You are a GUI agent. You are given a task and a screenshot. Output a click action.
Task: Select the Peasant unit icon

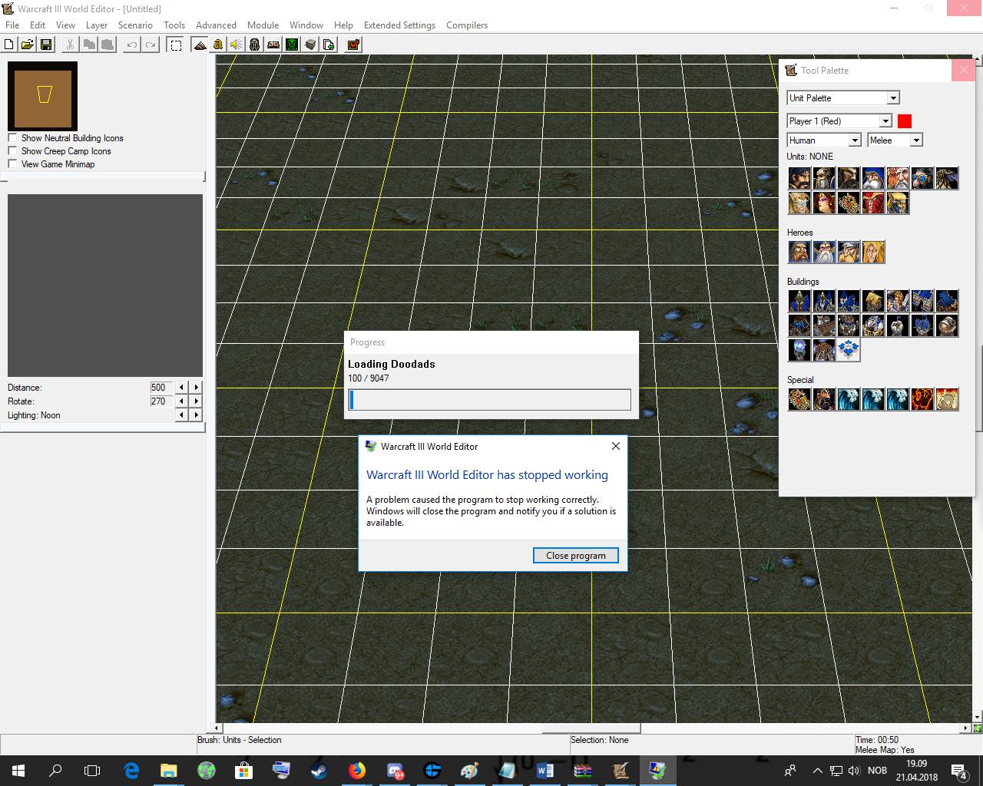799,178
